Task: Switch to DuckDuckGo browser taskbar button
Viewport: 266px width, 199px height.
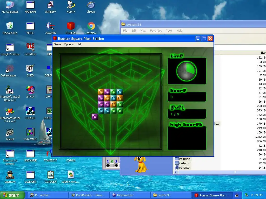Action: 89,195
